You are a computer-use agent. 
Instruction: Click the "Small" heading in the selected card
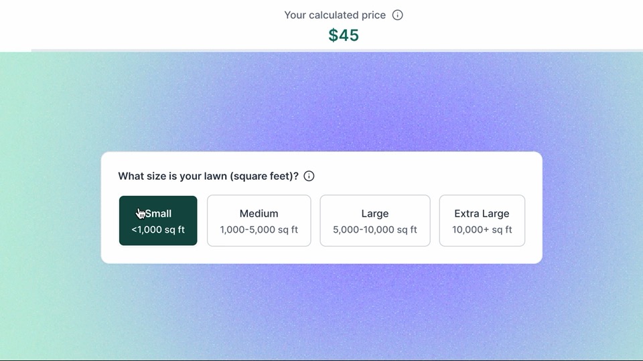(x=159, y=214)
